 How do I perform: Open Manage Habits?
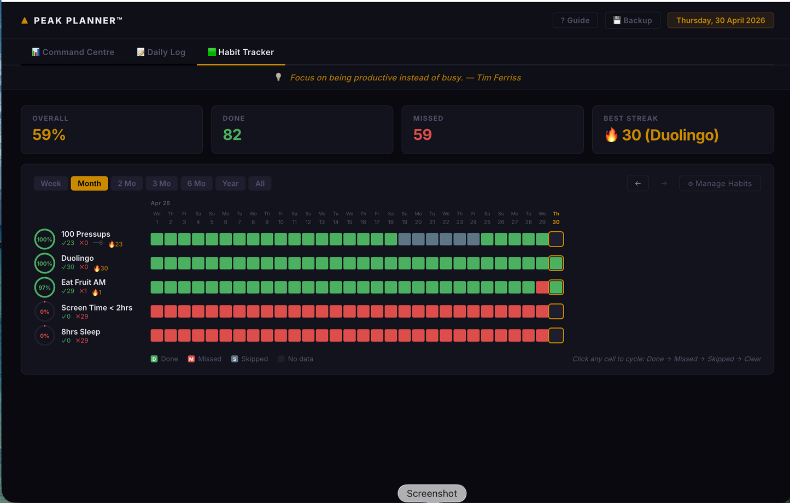click(x=719, y=184)
